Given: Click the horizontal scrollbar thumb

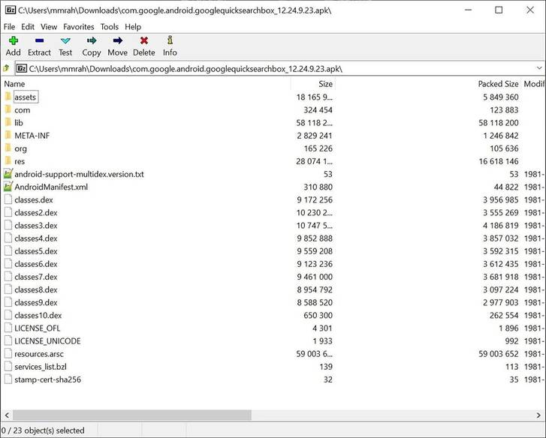Looking at the screenshot, I should tap(132, 415).
